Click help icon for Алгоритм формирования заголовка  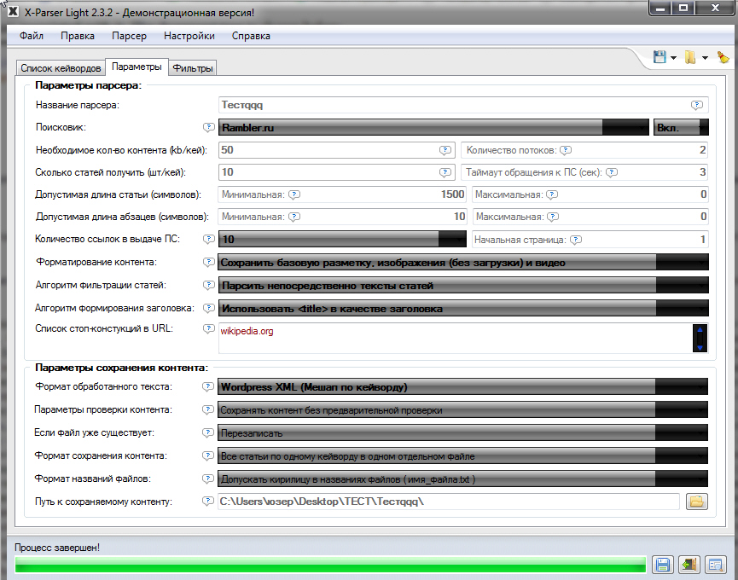[x=208, y=308]
